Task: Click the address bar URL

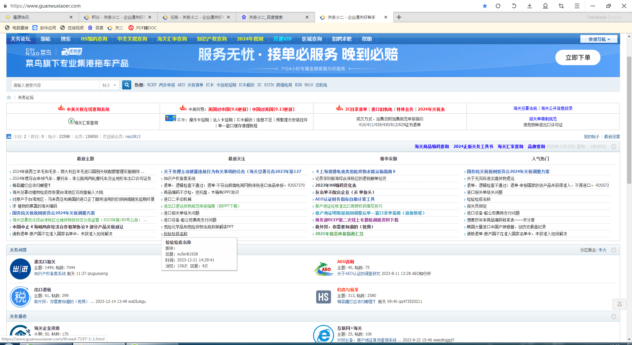Action: pos(45,6)
